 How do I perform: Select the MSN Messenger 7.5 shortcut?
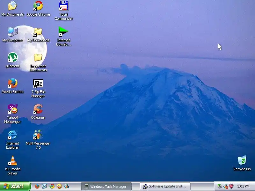(38, 139)
